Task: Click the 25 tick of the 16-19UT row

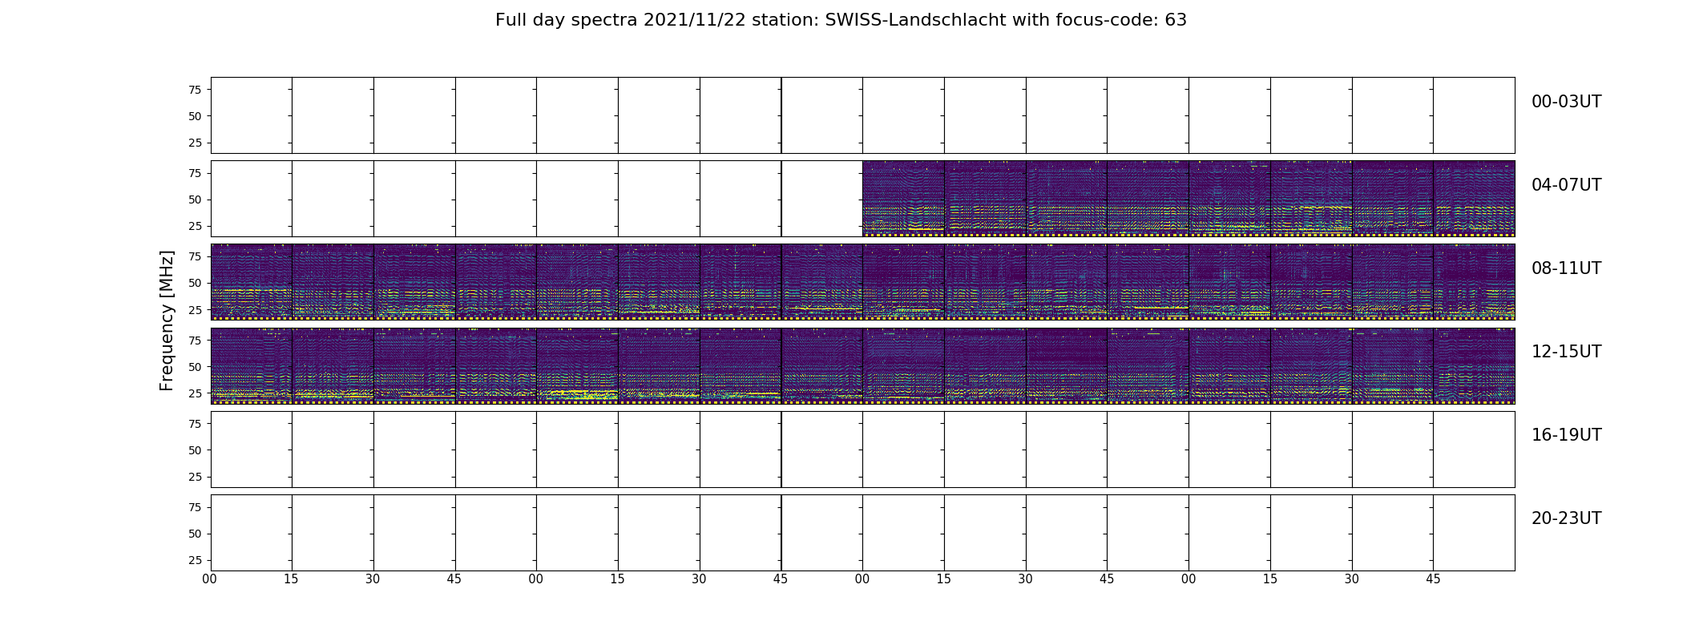Action: (195, 477)
